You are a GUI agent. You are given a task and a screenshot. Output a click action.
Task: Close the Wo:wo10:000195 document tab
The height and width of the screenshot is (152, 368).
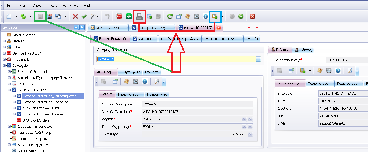pos(218,28)
